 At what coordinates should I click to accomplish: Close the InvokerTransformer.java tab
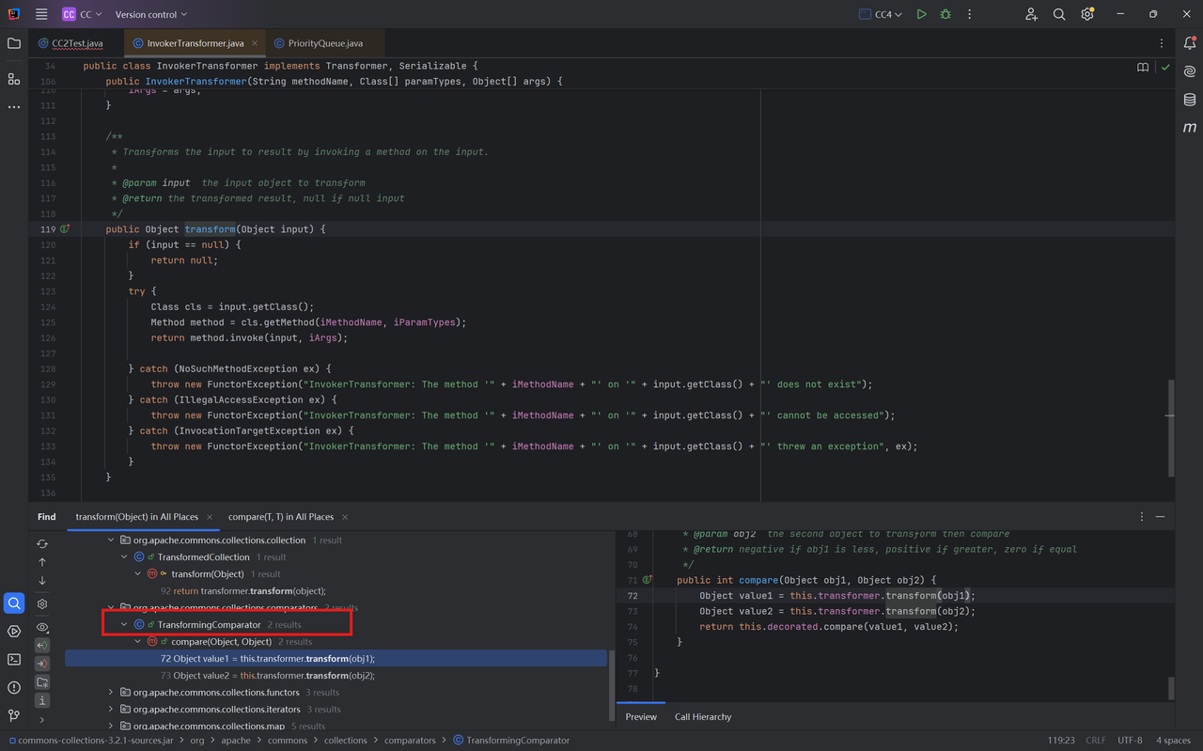pos(255,43)
